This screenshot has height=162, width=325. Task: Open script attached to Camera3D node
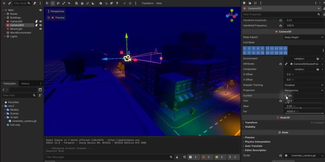36,21
